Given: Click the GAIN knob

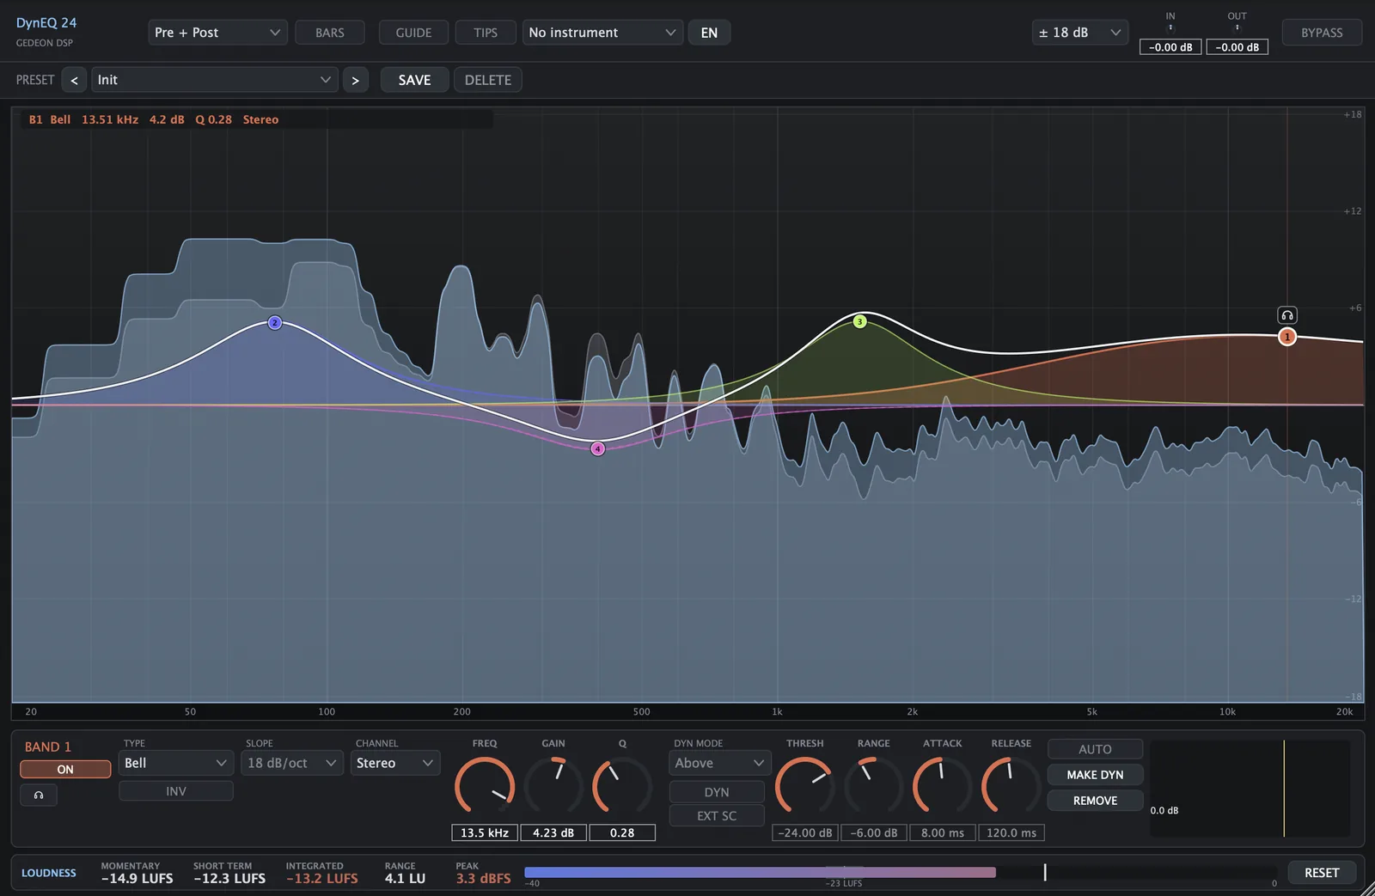Looking at the screenshot, I should pos(553,785).
